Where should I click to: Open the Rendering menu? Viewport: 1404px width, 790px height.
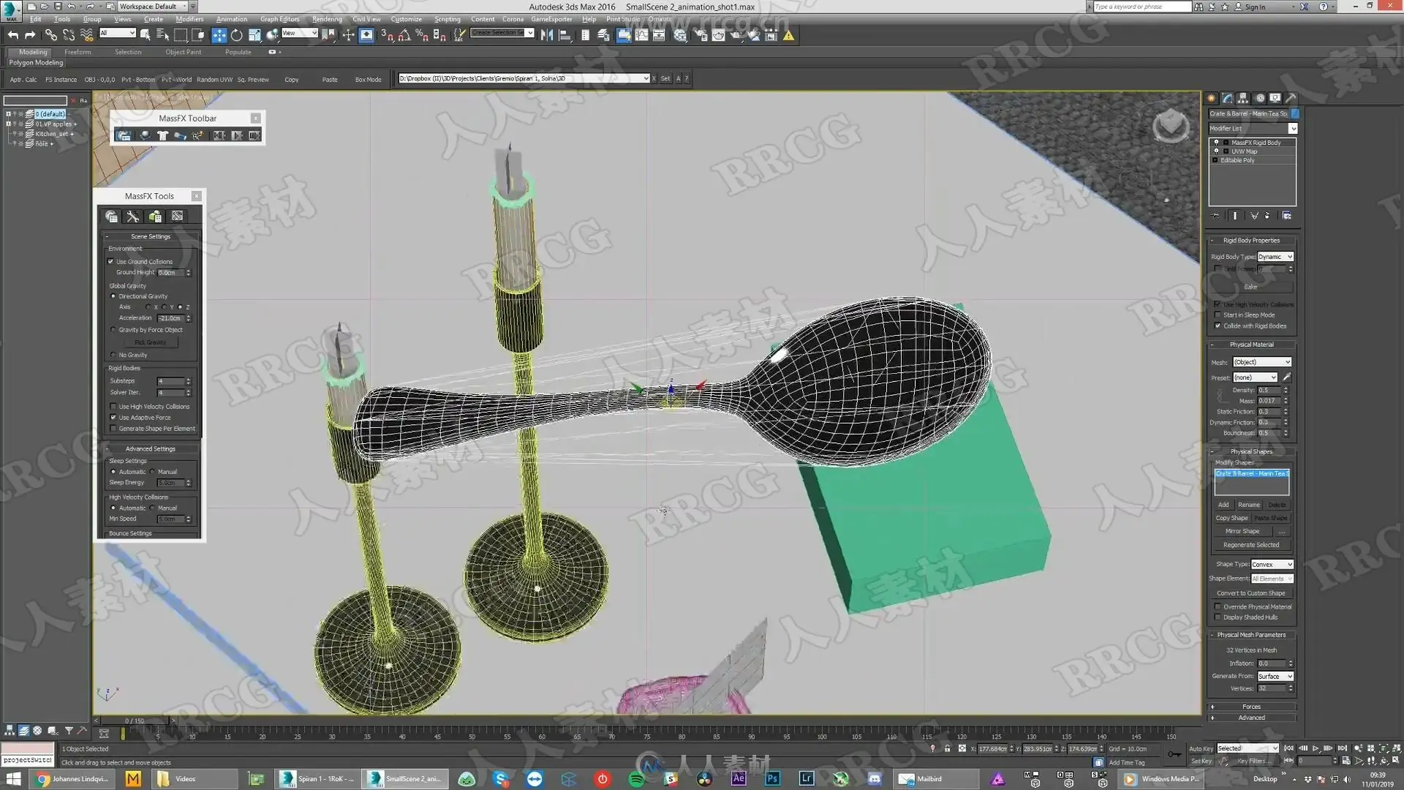point(327,19)
